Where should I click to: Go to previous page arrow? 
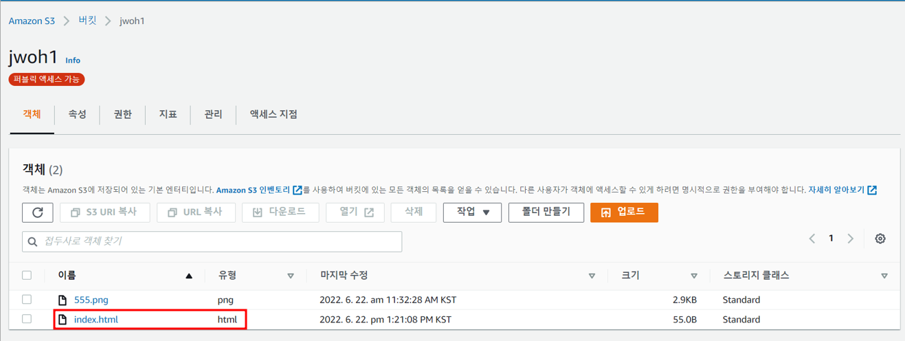pyautogui.click(x=812, y=239)
